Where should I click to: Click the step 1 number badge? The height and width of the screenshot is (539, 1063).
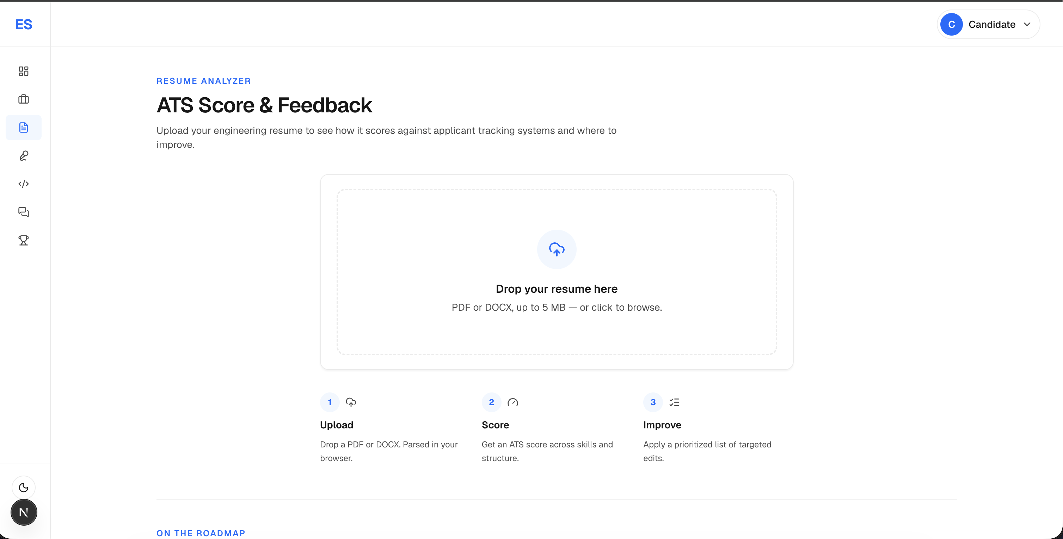click(330, 402)
